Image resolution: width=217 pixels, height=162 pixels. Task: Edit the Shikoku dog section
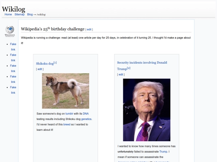point(40,69)
